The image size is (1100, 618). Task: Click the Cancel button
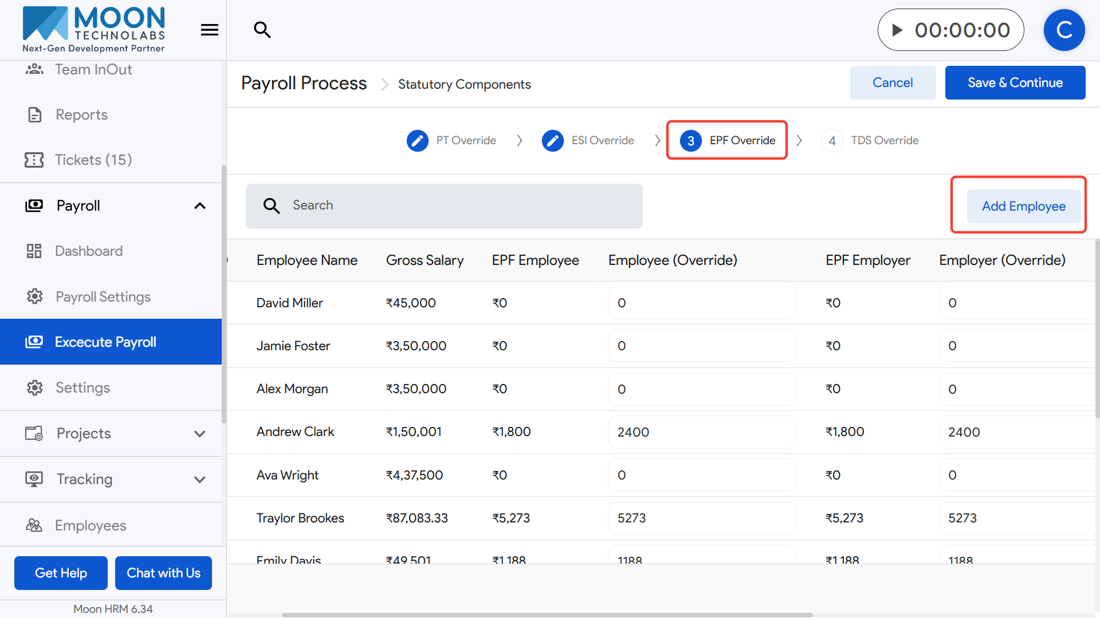click(893, 82)
